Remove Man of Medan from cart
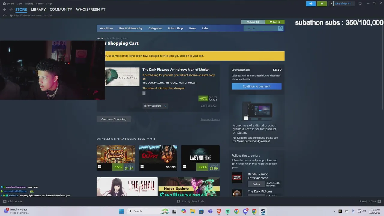The image size is (384, 216). point(212,106)
